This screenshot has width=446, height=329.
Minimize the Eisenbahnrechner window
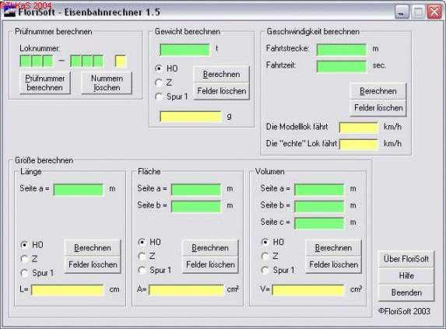click(402, 12)
